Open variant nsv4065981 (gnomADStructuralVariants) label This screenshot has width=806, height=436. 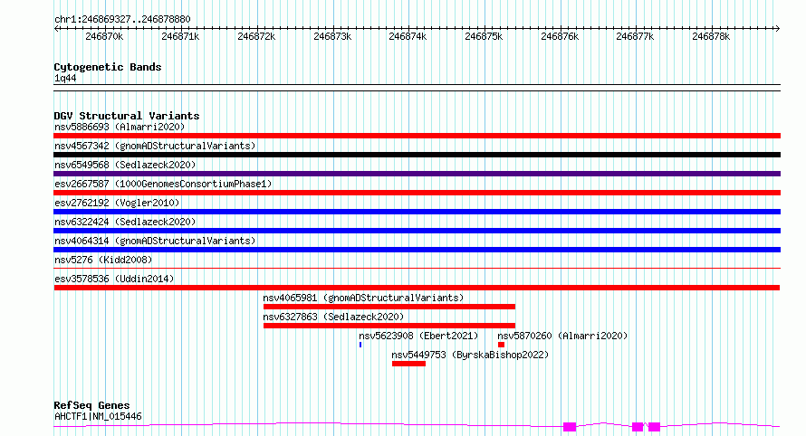(x=363, y=298)
